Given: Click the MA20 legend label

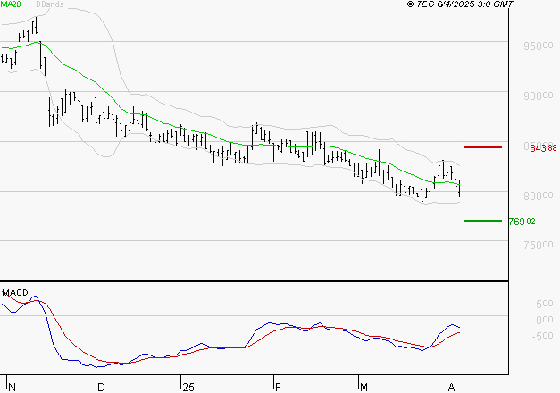Looking at the screenshot, I should (x=11, y=4).
